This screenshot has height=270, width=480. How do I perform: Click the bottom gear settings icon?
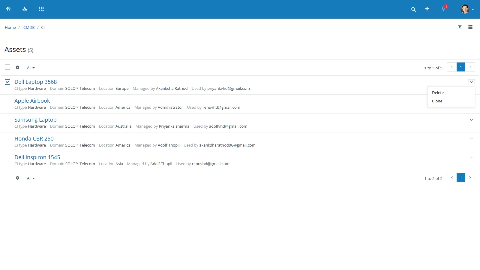pyautogui.click(x=17, y=178)
